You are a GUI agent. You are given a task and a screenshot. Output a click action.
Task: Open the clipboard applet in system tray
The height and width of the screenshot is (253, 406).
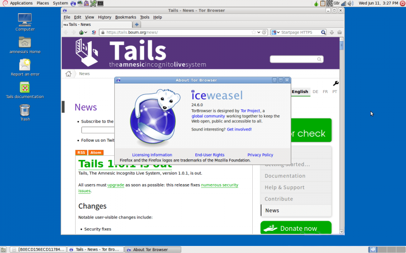pyautogui.click(x=323, y=4)
